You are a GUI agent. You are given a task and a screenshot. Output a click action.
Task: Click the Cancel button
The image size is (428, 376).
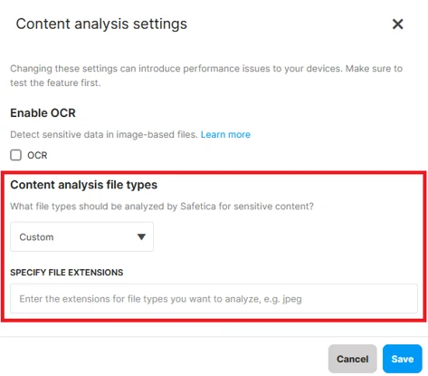(353, 359)
